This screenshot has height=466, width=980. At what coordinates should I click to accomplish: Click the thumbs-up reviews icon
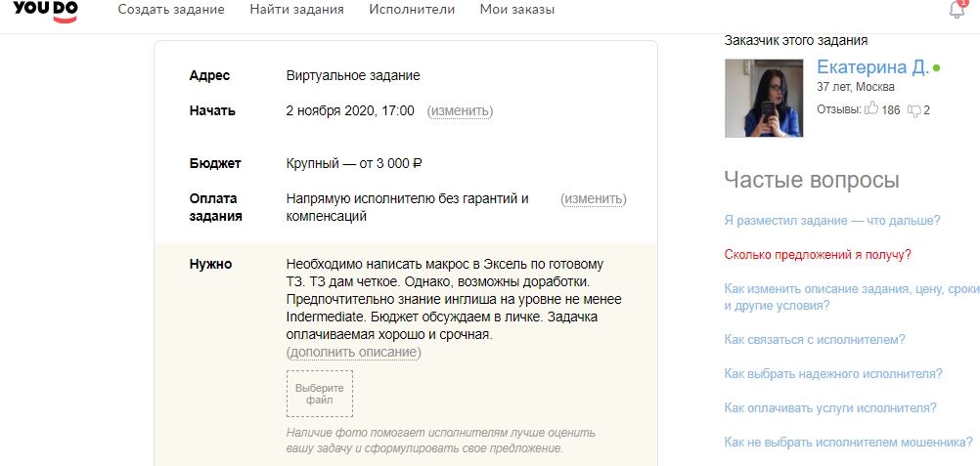[871, 110]
